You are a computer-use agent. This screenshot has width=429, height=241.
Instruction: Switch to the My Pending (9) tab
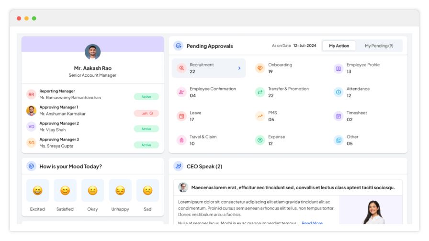tap(379, 46)
